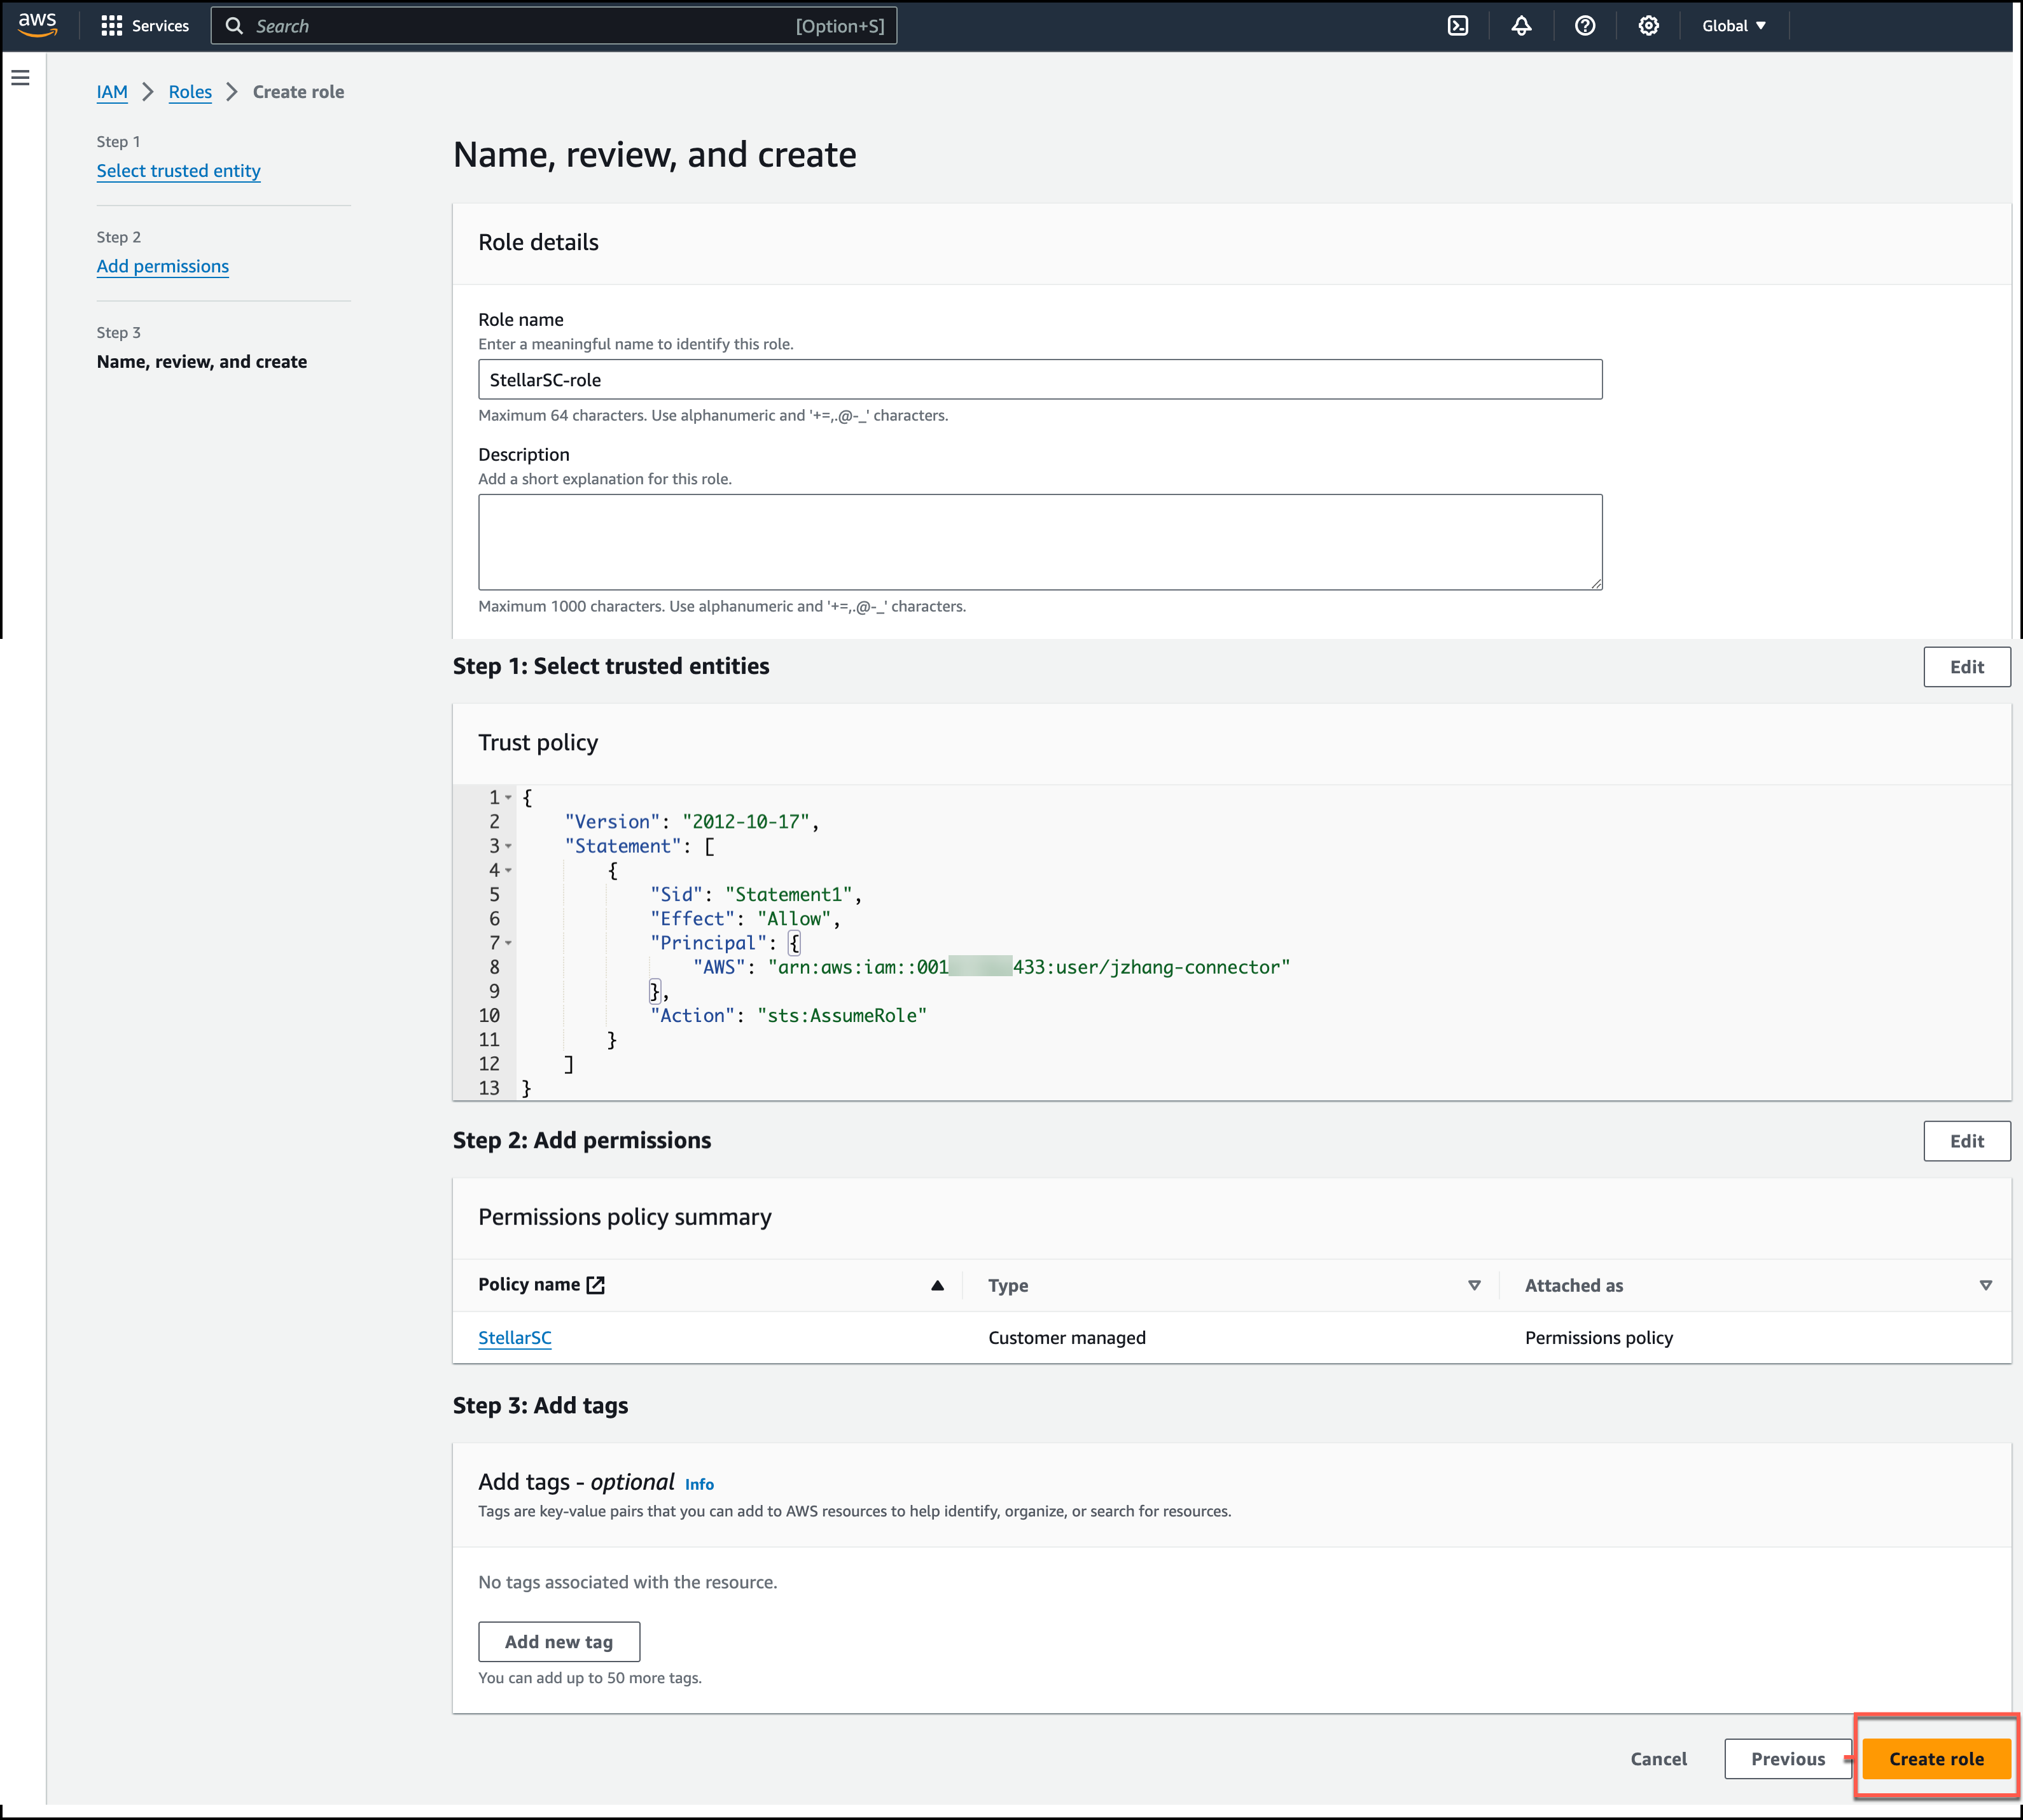Open the notifications bell
Viewport: 2023px width, 1820px height.
coord(1520,26)
